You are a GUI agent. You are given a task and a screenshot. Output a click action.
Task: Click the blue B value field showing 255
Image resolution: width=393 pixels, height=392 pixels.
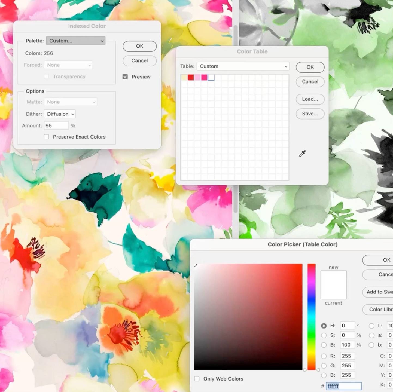[x=348, y=375]
